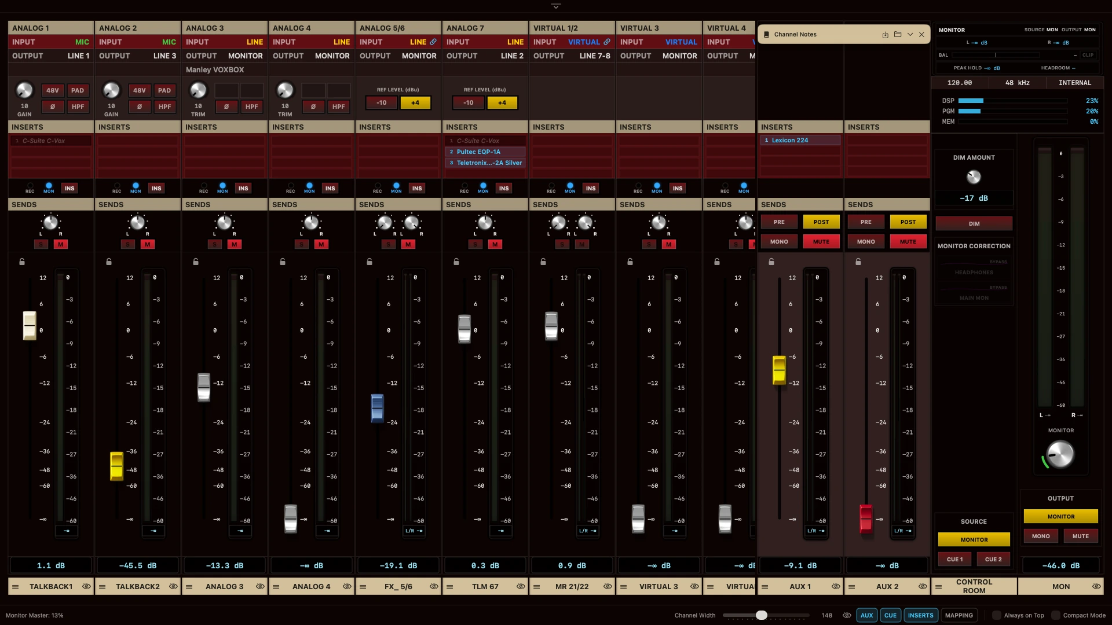Click the lock icon on MR 21/22 channel

click(x=543, y=262)
